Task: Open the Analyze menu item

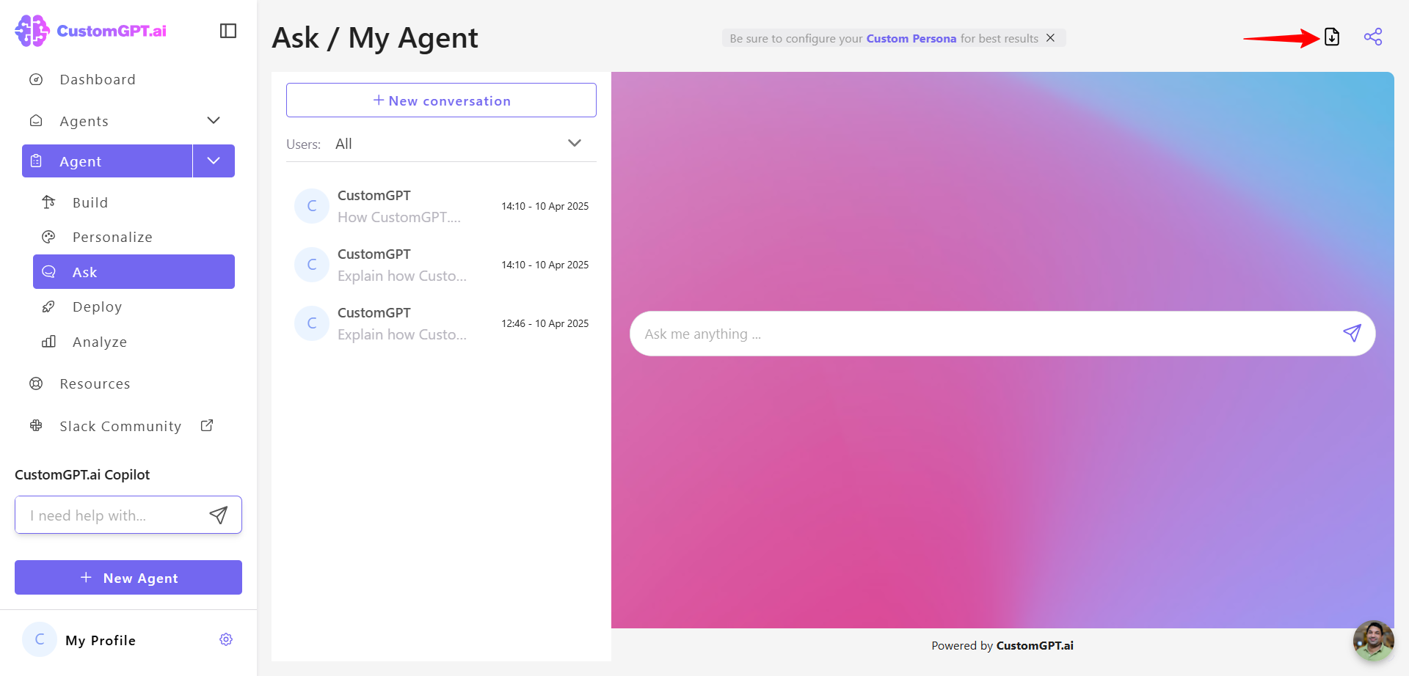Action: (100, 342)
